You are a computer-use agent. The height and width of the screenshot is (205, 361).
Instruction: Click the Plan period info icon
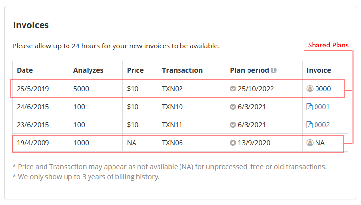(274, 70)
